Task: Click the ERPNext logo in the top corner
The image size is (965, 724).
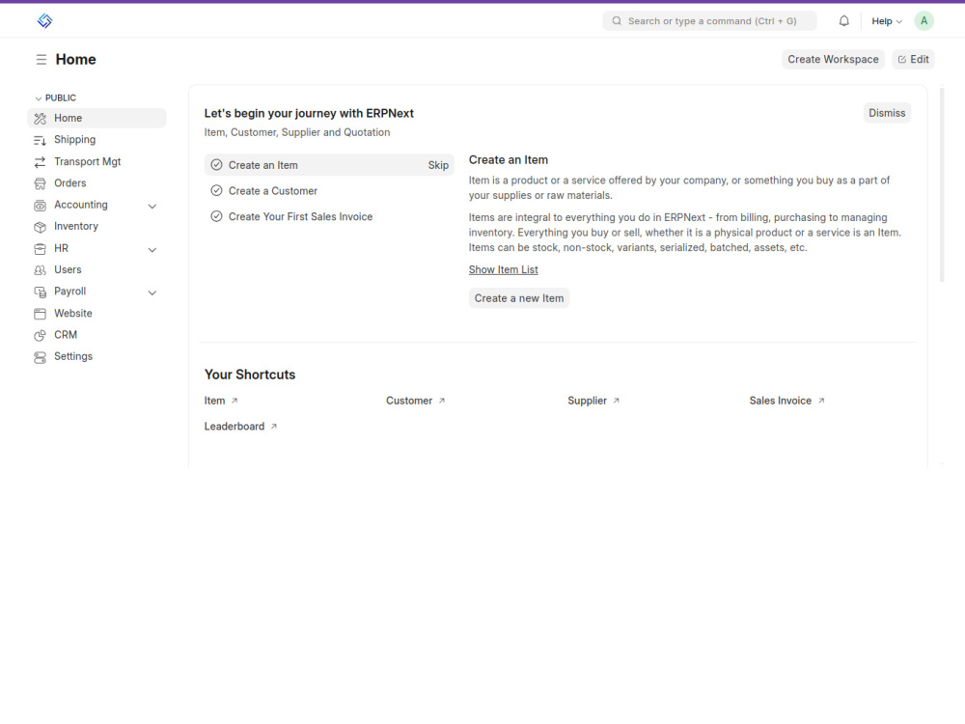Action: point(44,19)
